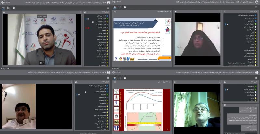Click the red camera icon in top-left user list
This screenshot has width=260, height=134.
[88, 28]
